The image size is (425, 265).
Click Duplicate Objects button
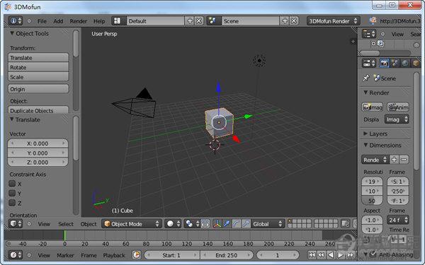[38, 110]
